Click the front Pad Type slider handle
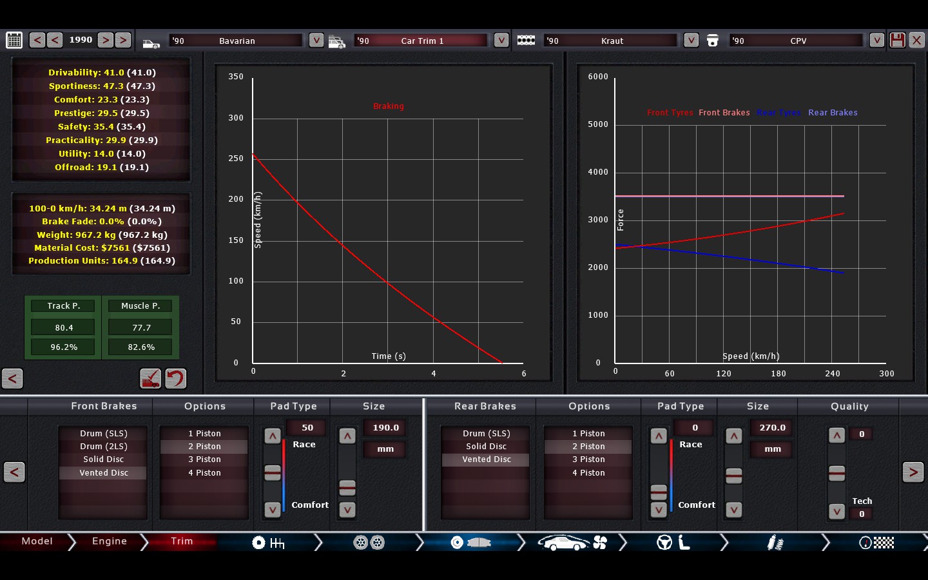Viewport: 928px width, 580px height. coord(273,473)
